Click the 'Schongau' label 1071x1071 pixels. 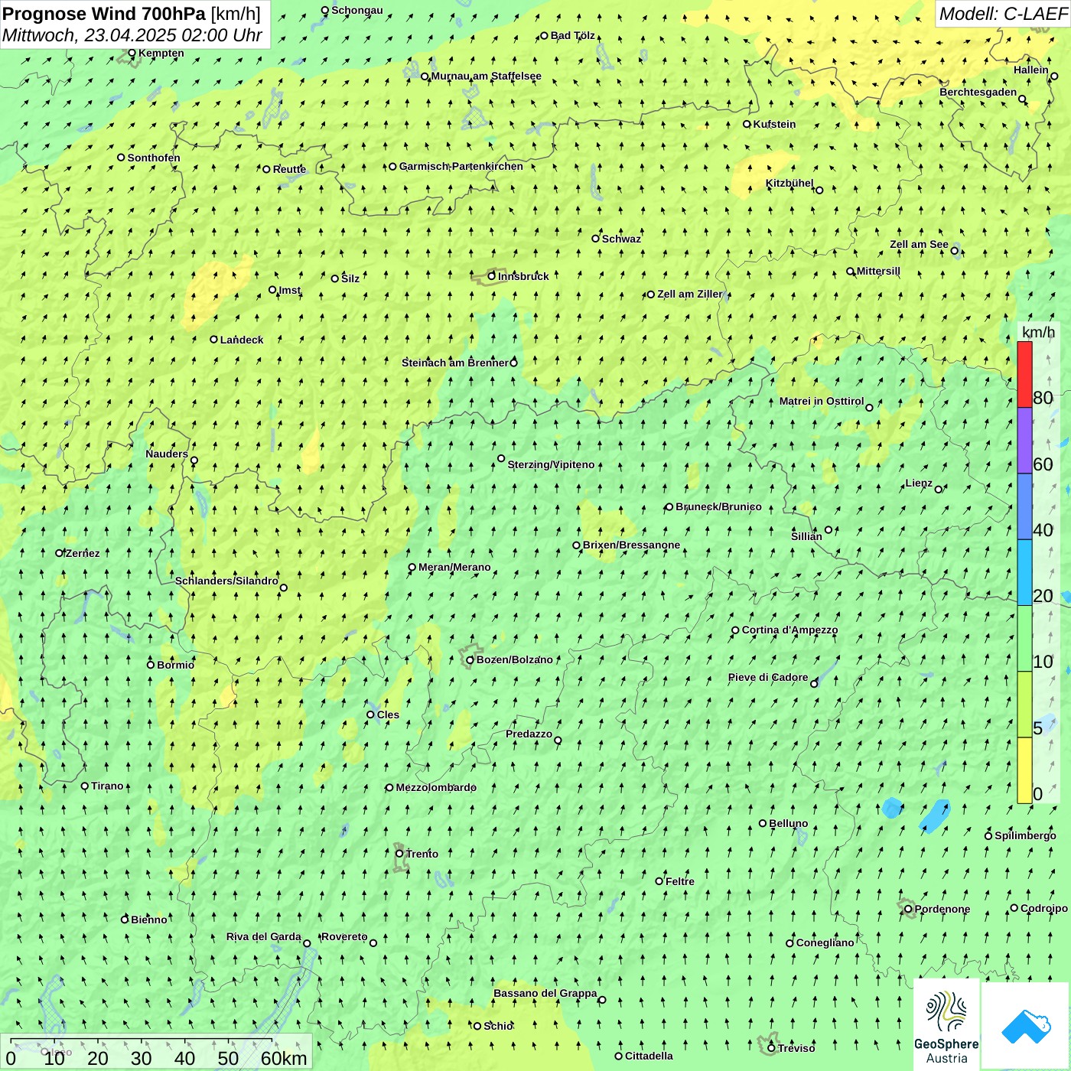pos(357,10)
